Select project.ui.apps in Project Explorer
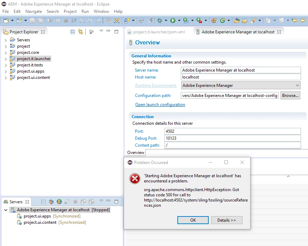 (x=31, y=71)
